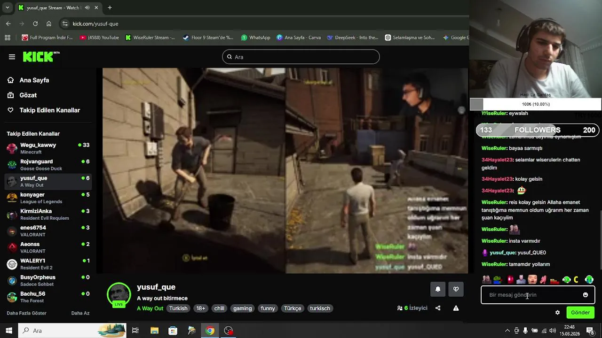Image resolution: width=602 pixels, height=338 pixels.
Task: Insert the green Pepe frog emote
Action: pos(498,280)
